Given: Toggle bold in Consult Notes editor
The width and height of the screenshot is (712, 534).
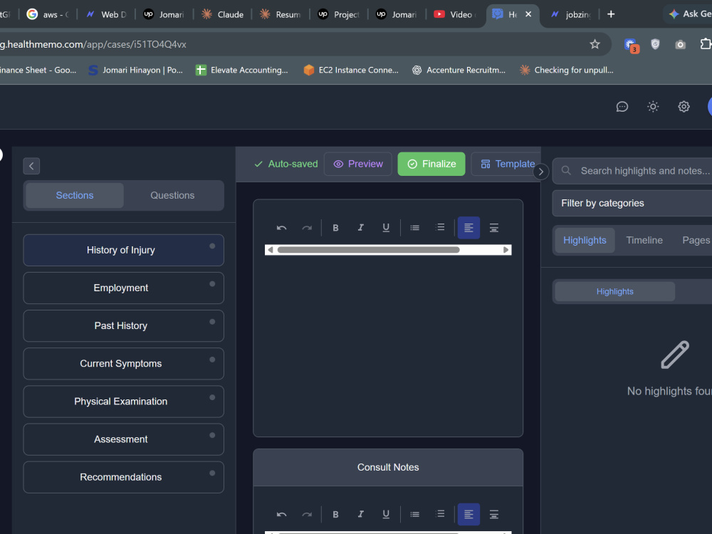Looking at the screenshot, I should 335,515.
